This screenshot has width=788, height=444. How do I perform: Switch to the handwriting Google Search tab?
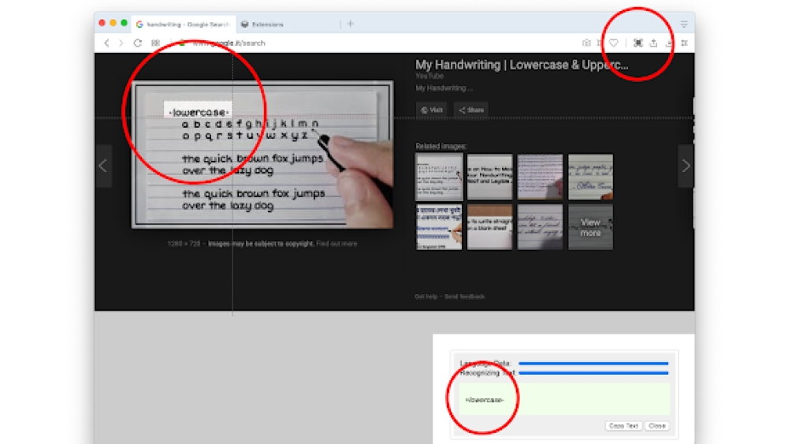(184, 24)
